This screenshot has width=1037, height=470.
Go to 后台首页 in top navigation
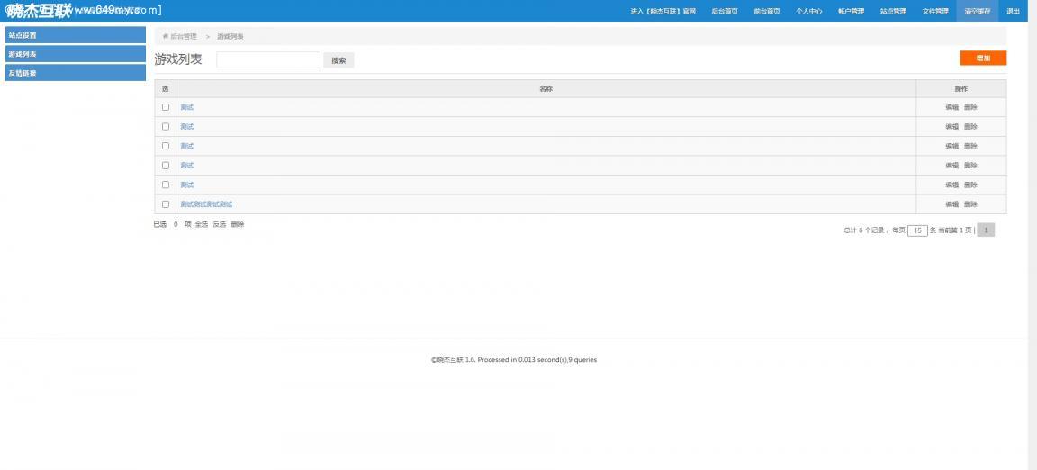pos(724,11)
